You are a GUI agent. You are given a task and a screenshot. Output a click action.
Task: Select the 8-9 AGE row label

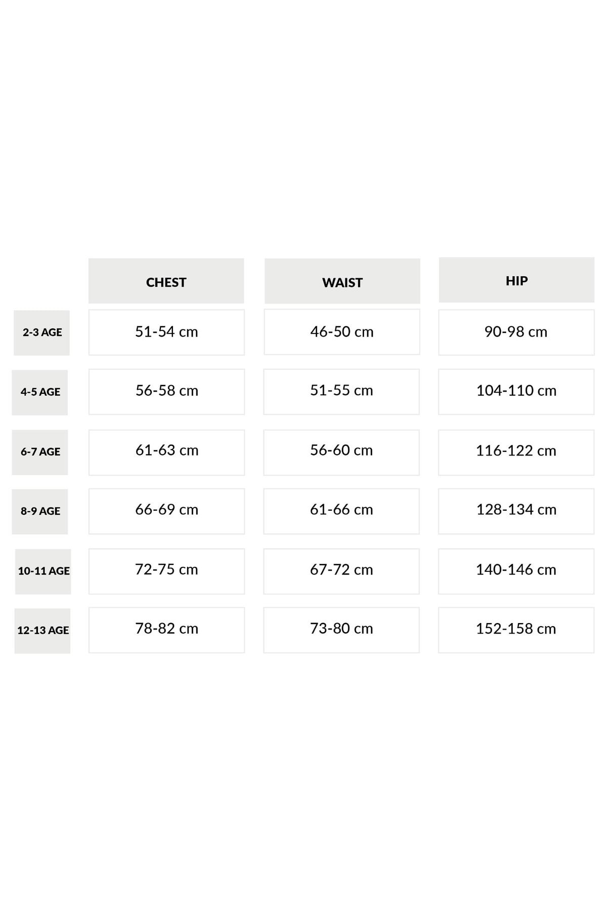coord(40,512)
